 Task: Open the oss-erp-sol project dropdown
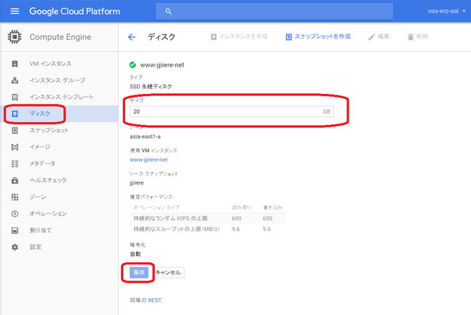click(x=446, y=11)
